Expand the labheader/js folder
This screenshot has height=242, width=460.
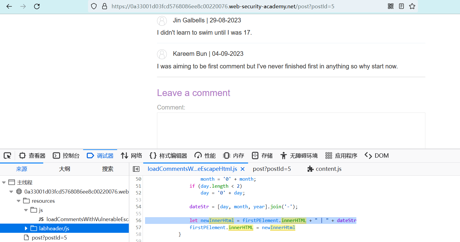tap(26, 229)
